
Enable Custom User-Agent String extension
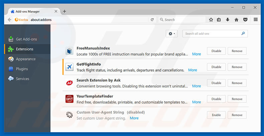click(216, 115)
